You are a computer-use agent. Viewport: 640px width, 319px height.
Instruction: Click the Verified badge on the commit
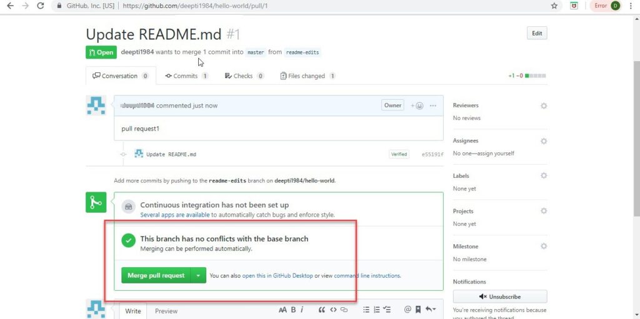pyautogui.click(x=399, y=154)
